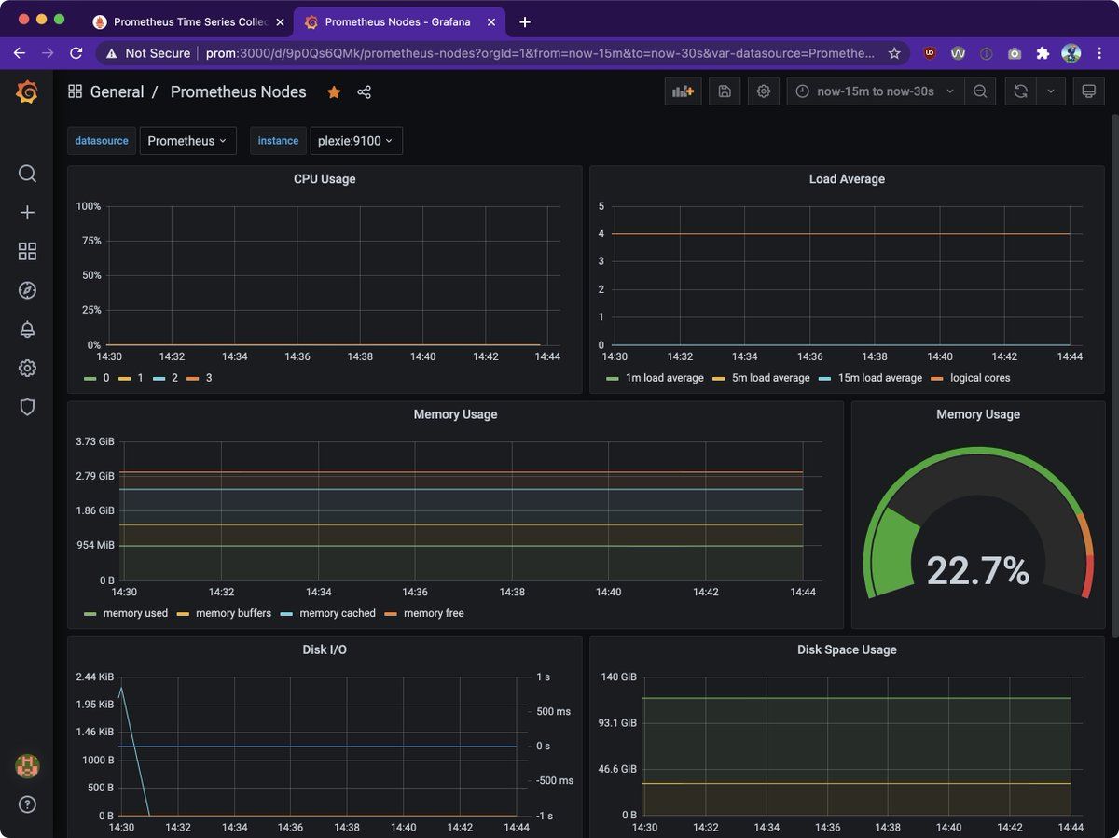The width and height of the screenshot is (1119, 838).
Task: Zoom out the time range
Action: pyautogui.click(x=980, y=91)
